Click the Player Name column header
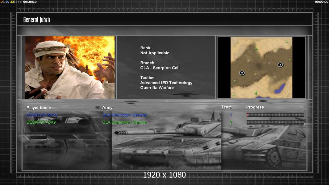329x185 pixels. pos(39,108)
